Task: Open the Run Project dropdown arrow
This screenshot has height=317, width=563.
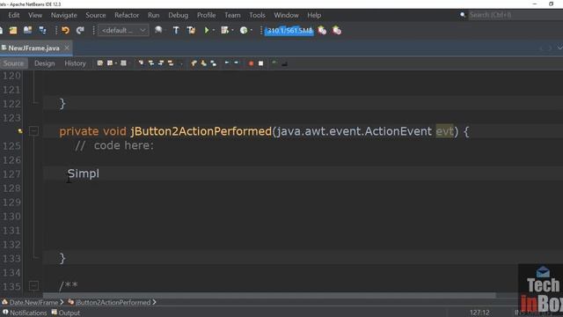Action: coord(214,31)
